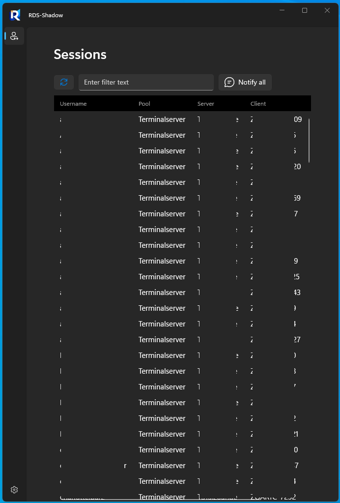Open the Sessions page from sidebar icon

point(14,36)
